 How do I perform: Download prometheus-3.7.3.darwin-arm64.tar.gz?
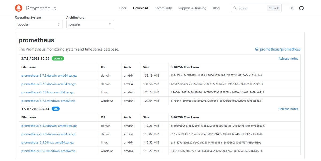point(48,84)
